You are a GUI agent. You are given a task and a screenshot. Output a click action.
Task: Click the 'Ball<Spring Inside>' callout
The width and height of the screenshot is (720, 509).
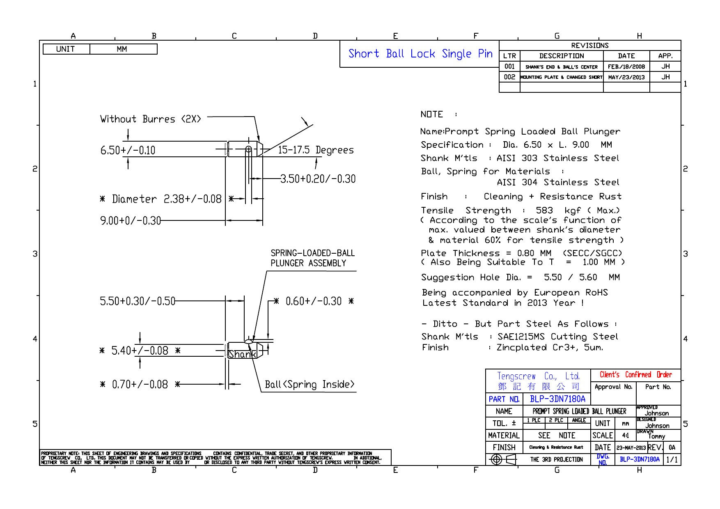coord(309,385)
